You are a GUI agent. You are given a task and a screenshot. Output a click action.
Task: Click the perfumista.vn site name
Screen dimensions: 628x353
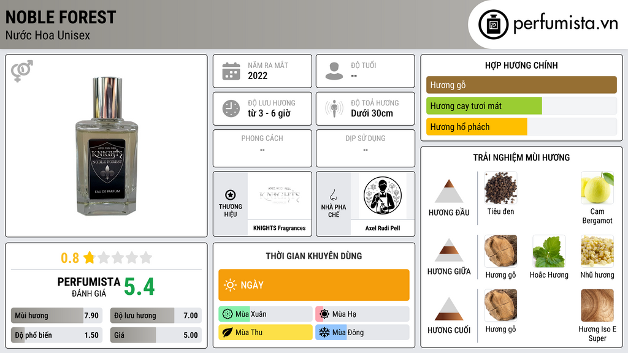(565, 23)
